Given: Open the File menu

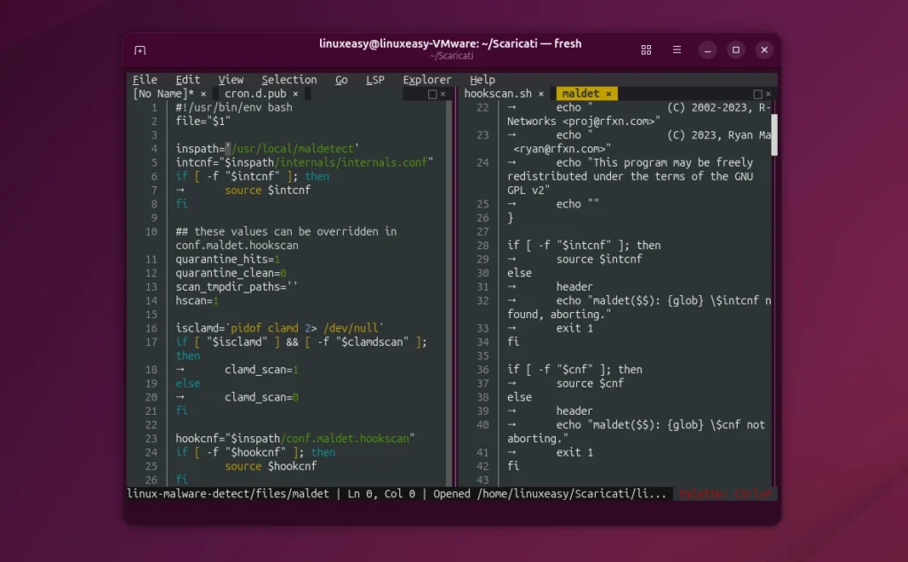Looking at the screenshot, I should pyautogui.click(x=145, y=79).
